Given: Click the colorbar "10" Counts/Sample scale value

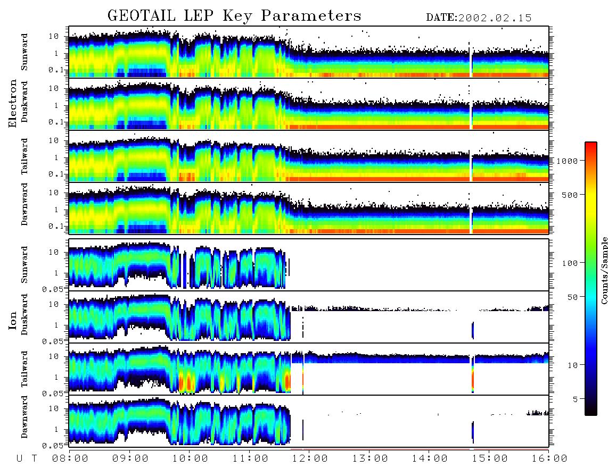Looking at the screenshot, I should (x=572, y=365).
